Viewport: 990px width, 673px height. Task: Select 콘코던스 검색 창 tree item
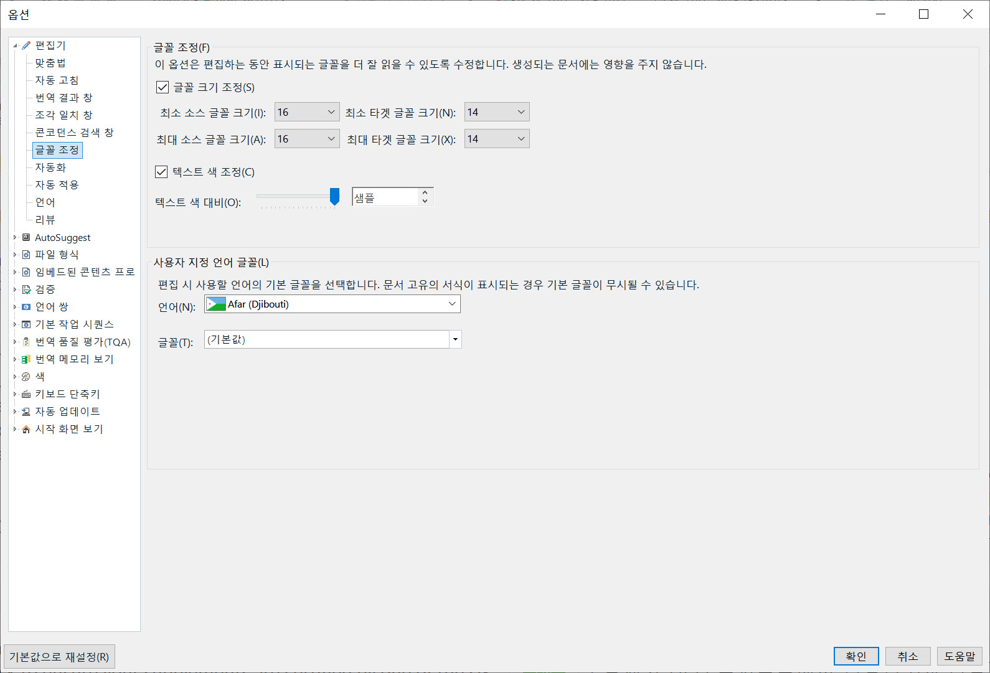[x=74, y=133]
